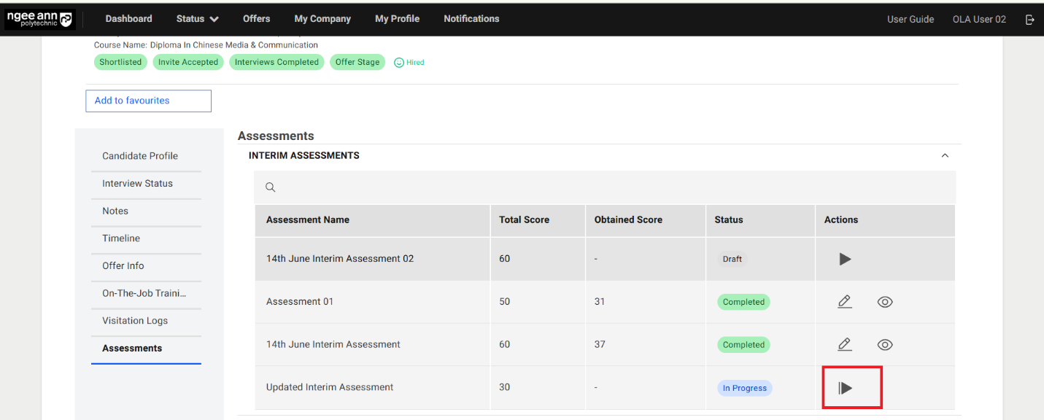Resume the Updated Interim Assessment
Viewport: 1044px width, 420px height.
click(x=846, y=388)
